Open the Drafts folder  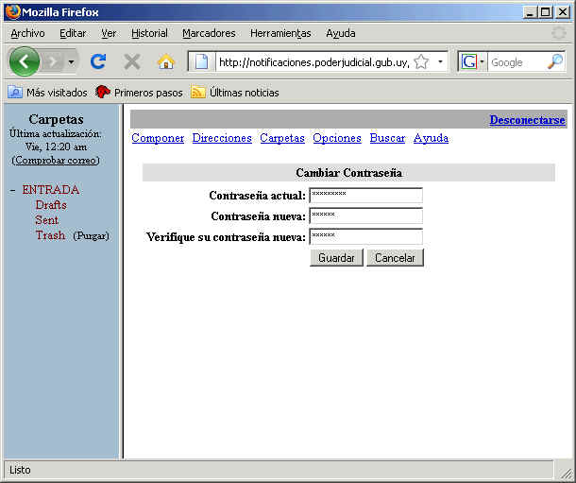51,205
